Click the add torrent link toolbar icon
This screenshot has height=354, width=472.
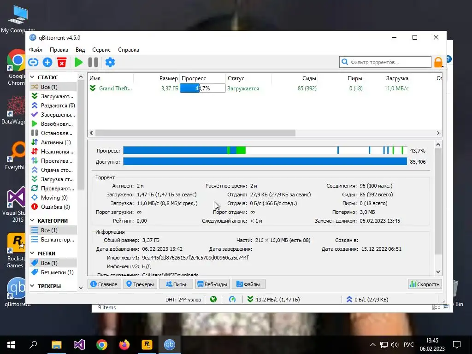coord(33,62)
